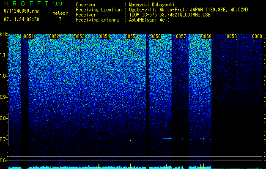Viewport: 266px width, 169px height.
Task: Click the kHz axis unit label
Action: 4,34
